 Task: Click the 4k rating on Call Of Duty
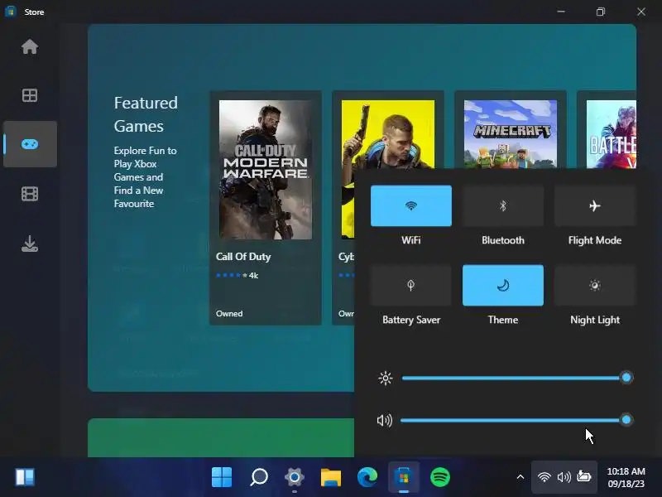253,276
